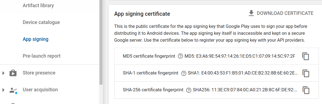Click the sidebar vertical scrollbar
The width and height of the screenshot is (322, 104).
click(101, 42)
